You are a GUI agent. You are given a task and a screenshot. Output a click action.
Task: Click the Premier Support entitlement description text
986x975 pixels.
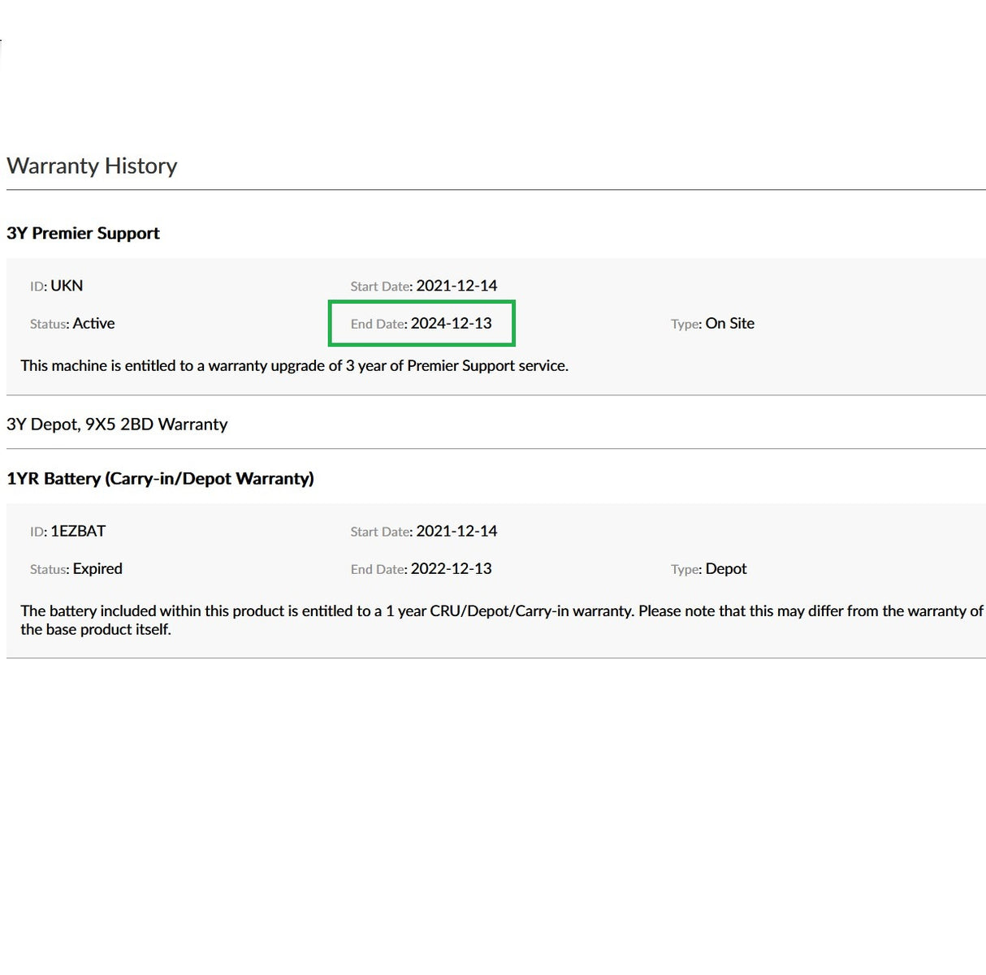[x=294, y=365]
